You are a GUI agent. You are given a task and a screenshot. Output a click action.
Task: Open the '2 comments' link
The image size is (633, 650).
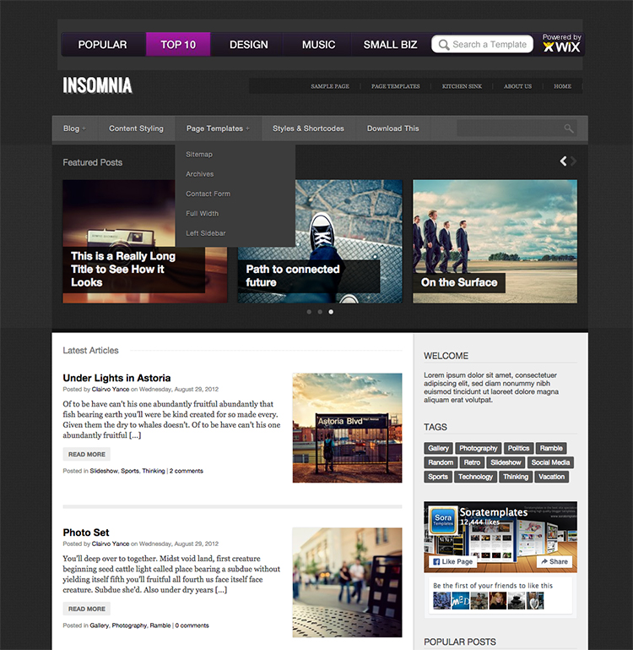coord(187,471)
